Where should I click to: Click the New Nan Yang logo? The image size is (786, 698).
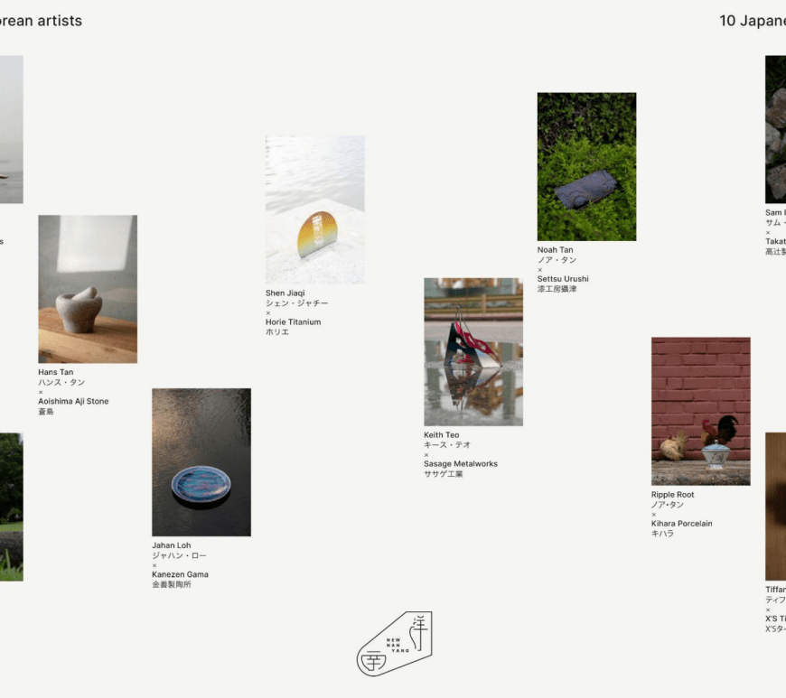[x=395, y=643]
